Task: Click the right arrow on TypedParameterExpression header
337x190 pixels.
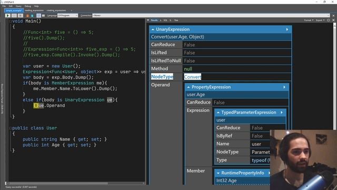Action: click(x=282, y=112)
